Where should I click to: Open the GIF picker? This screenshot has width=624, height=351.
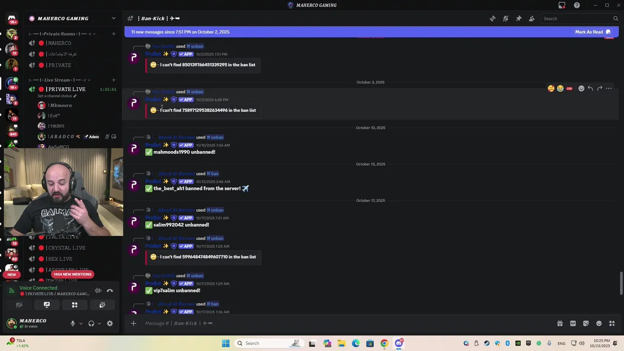pyautogui.click(x=573, y=323)
